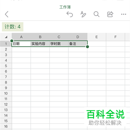Select column B header
The height and width of the screenshot is (130, 130).
tap(40, 37)
